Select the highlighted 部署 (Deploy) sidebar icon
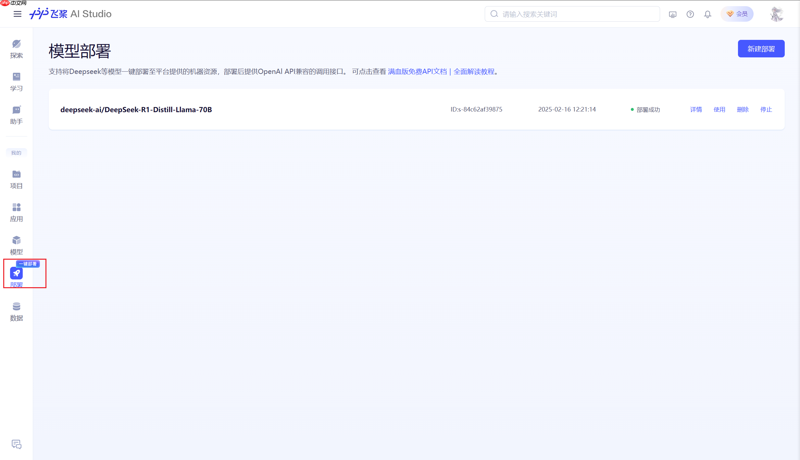Viewport: 800px width, 460px height. point(16,273)
